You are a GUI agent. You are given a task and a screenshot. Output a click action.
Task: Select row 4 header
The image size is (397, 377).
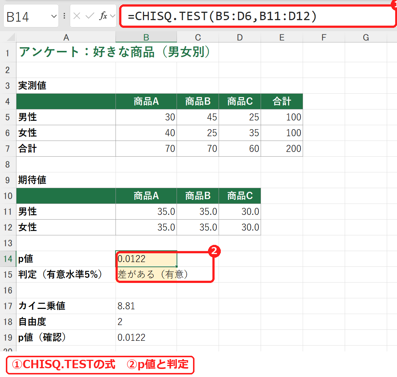coord(8,101)
